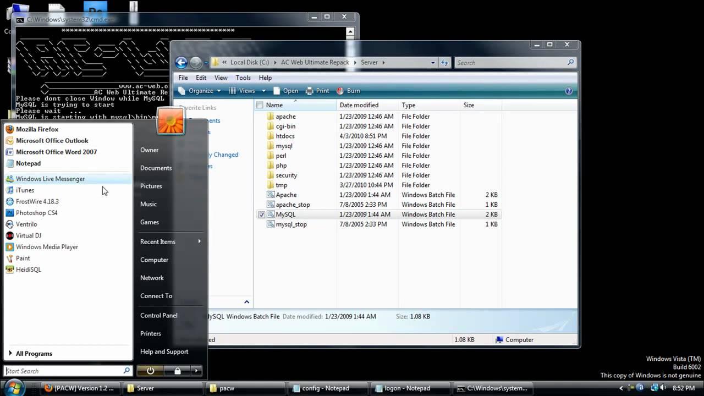Click the Open toolbar button
The width and height of the screenshot is (704, 396).
point(285,91)
